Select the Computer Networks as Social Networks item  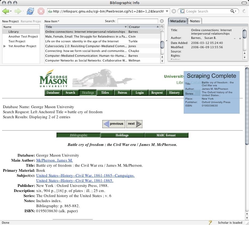click(x=103, y=60)
